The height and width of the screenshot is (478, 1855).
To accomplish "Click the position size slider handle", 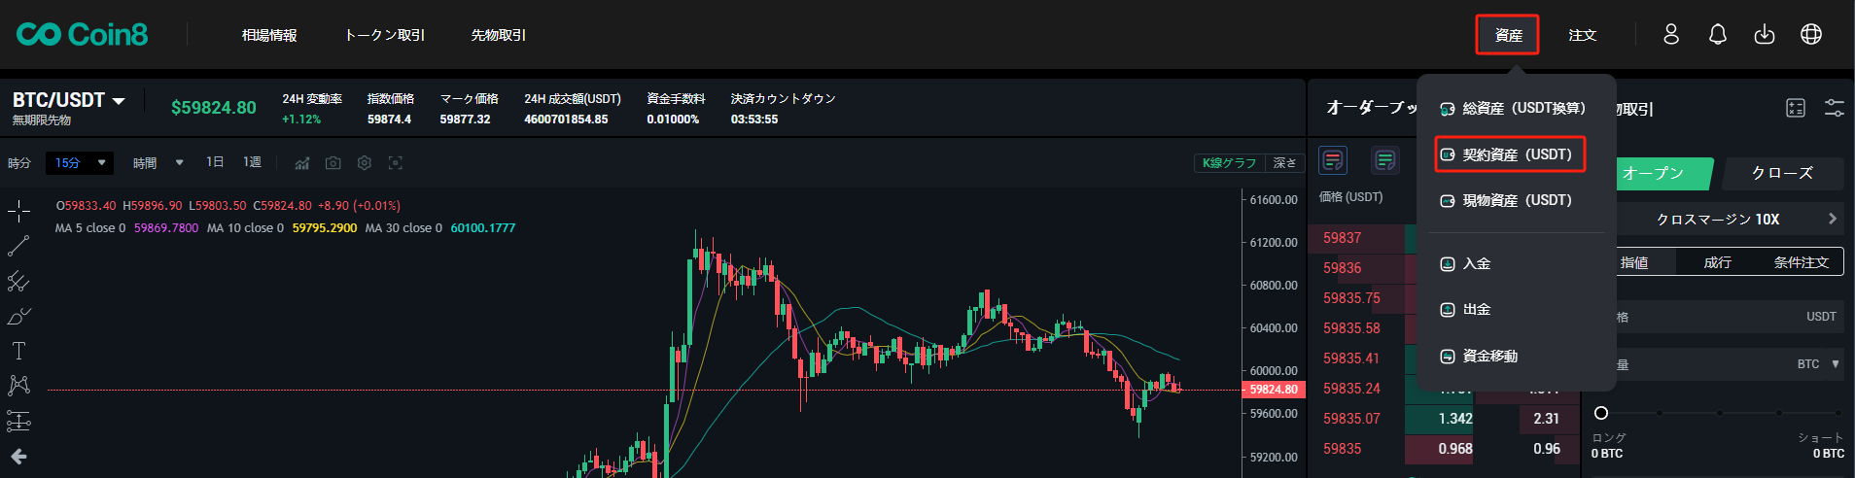I will pos(1601,413).
